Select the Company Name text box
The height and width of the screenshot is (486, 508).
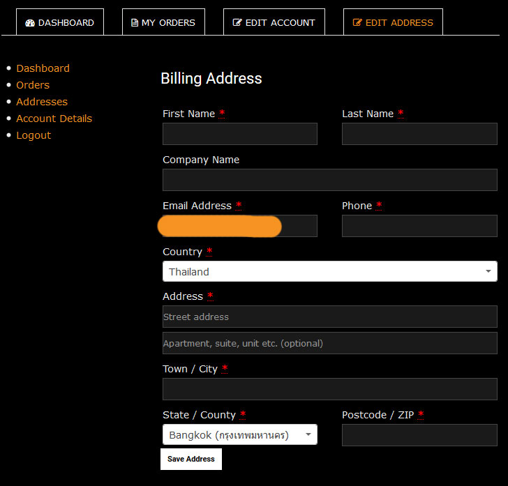click(x=329, y=180)
